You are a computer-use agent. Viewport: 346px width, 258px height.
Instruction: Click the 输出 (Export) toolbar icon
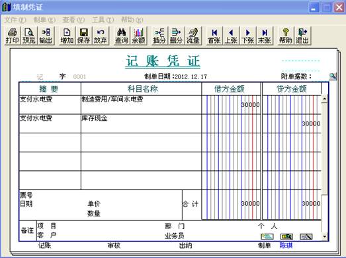coord(46,36)
